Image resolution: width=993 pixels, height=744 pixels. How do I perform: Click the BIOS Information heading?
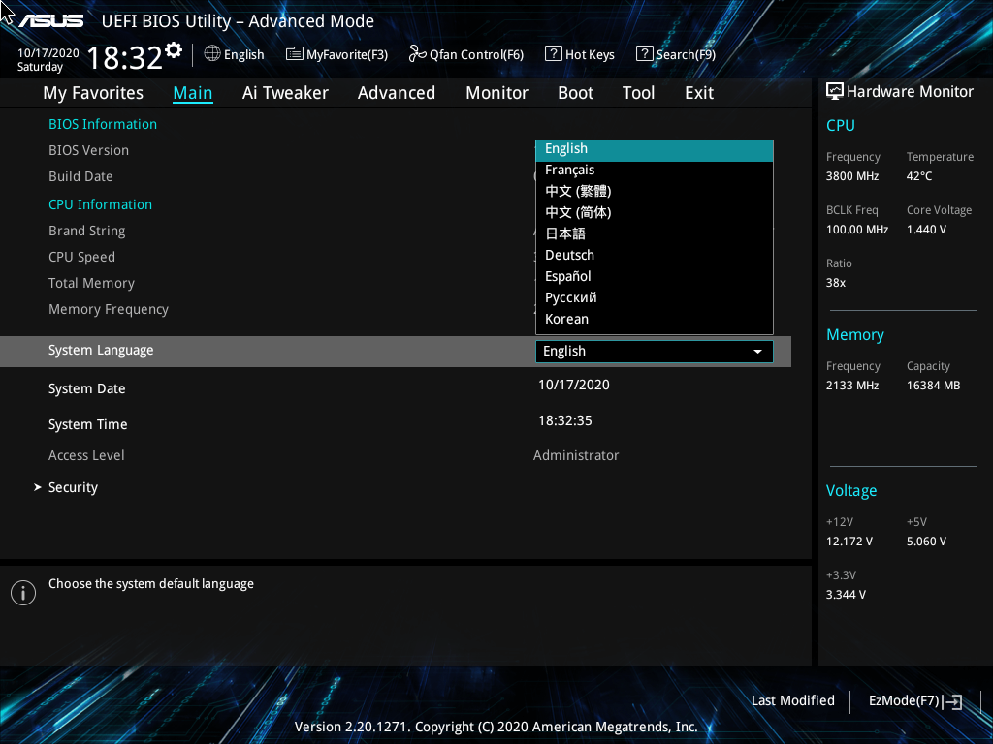(x=103, y=125)
